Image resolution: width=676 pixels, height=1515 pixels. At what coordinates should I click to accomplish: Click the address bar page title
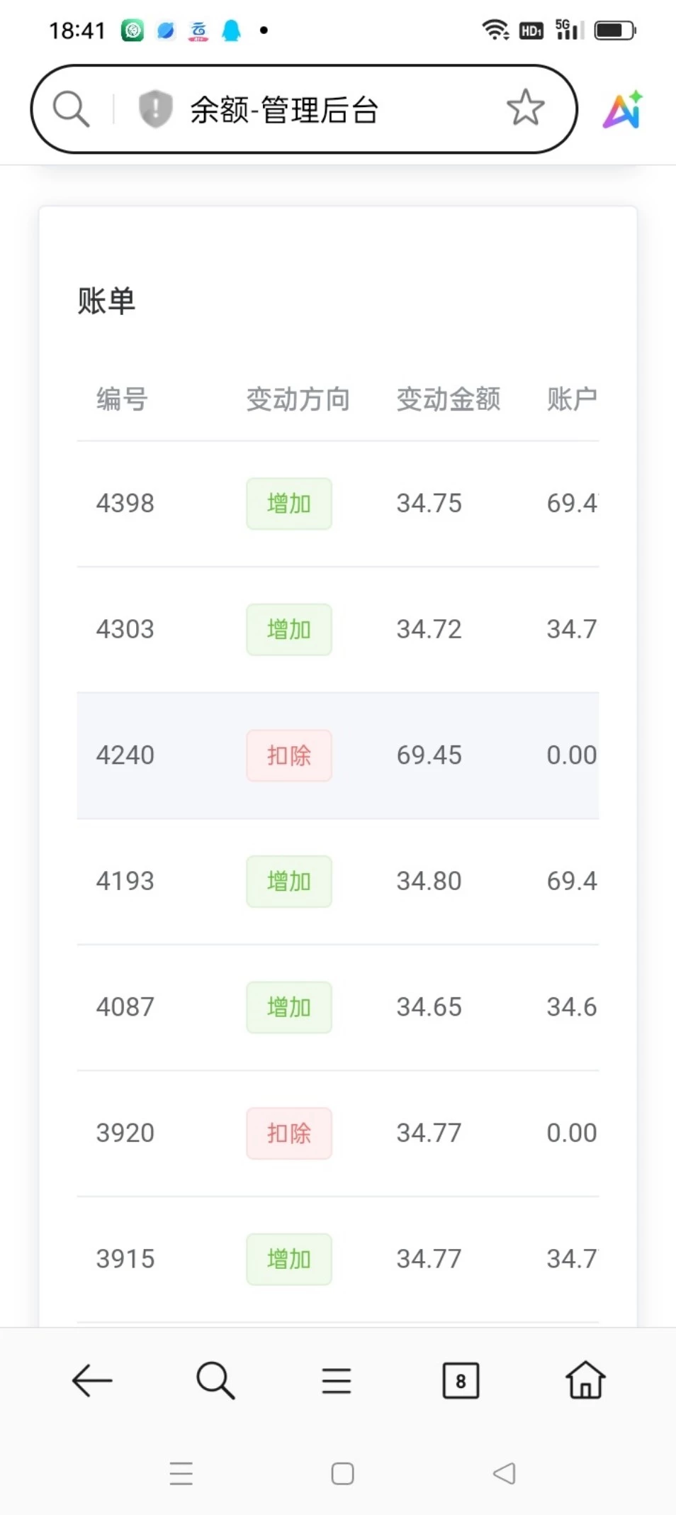click(x=284, y=110)
